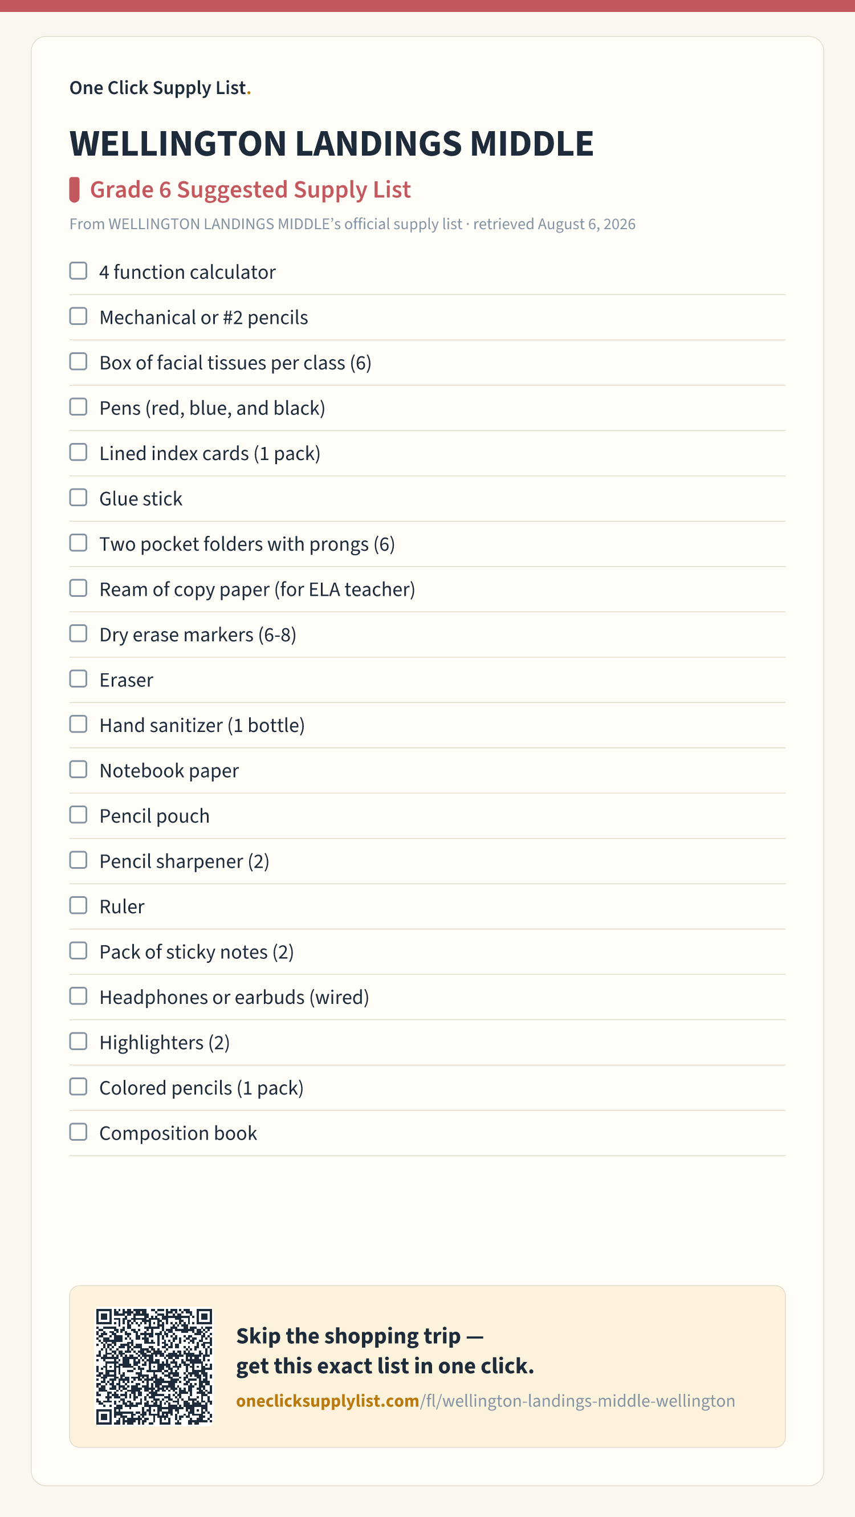The image size is (855, 1517).
Task: Click the One Click Supply List logo
Action: tap(160, 88)
